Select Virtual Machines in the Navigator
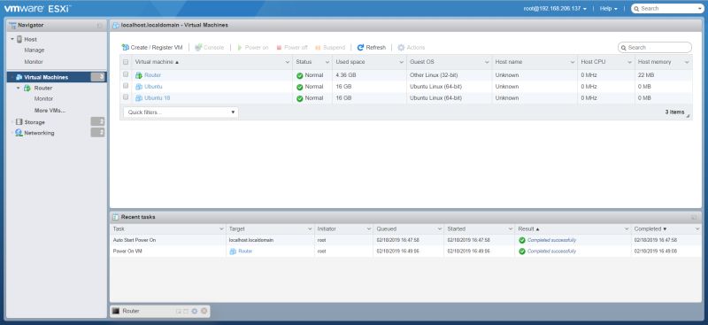 coord(57,77)
